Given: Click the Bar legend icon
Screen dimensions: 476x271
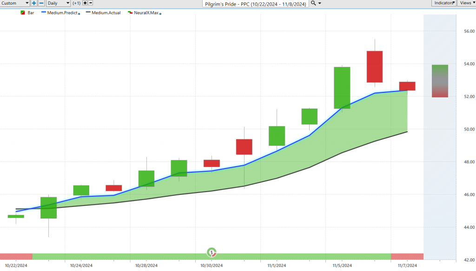Looking at the screenshot, I should 22,13.
